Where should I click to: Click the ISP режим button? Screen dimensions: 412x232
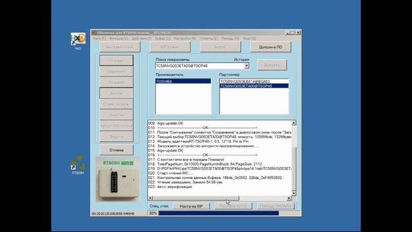click(x=170, y=47)
